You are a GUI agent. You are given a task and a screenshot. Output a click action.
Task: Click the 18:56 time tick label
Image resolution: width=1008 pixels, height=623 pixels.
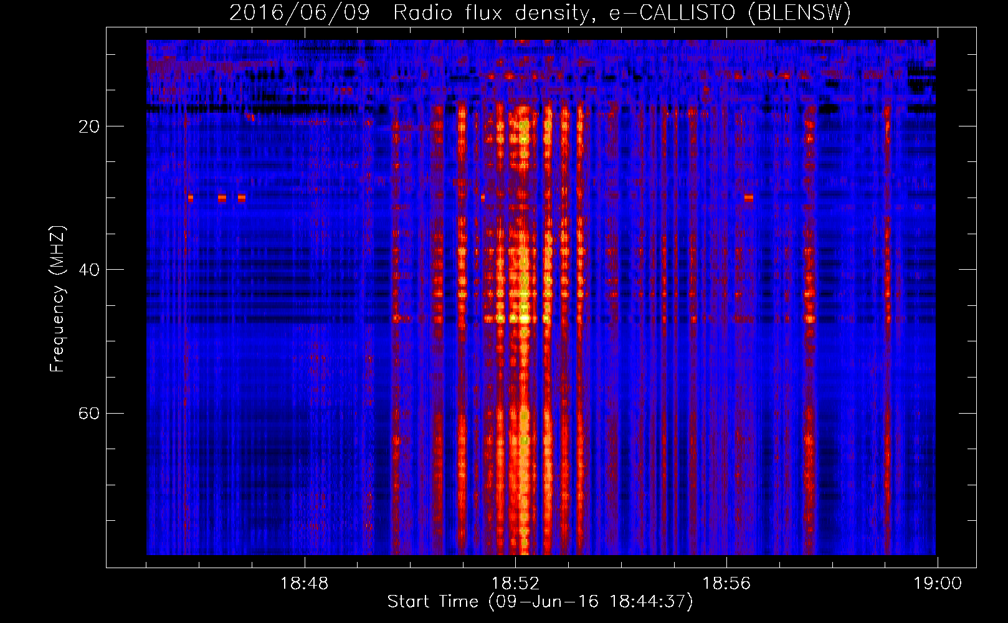(726, 584)
